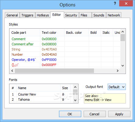The height and width of the screenshot is (122, 135).
Task: Select the Operator, @#$` style row
Action: click(65, 60)
